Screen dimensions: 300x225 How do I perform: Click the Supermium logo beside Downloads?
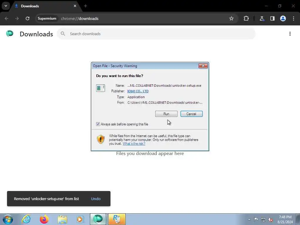pos(10,34)
